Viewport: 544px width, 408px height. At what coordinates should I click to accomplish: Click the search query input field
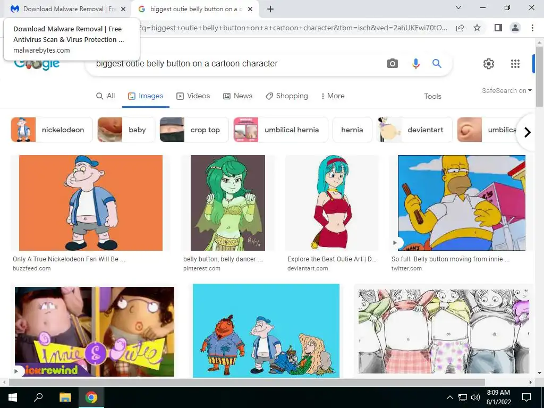tap(236, 64)
